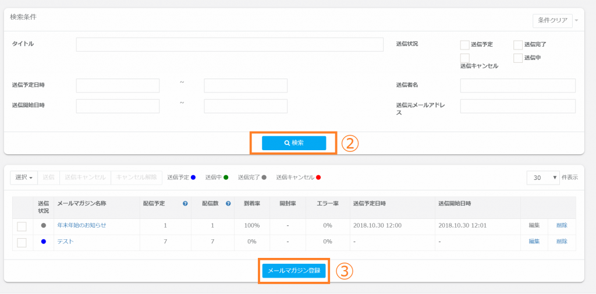The height and width of the screenshot is (294, 596).
Task: Click the help icon beside 配信予定 header
Action: tap(185, 204)
